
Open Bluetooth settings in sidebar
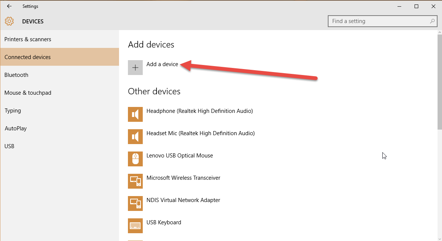[16, 75]
